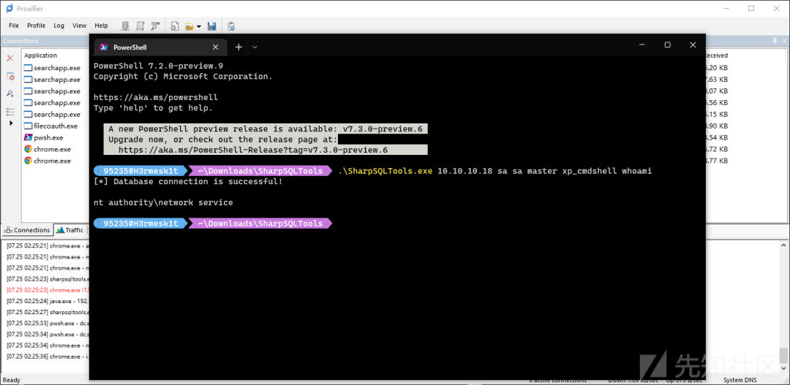This screenshot has width=790, height=385.
Task: Open Proxification Rules toolbar icon
Action: click(140, 26)
